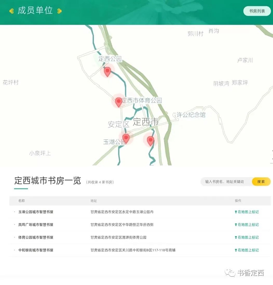Select the map pin southeast of 定西市 label
Screen dimensions: 273x285
tap(150, 140)
